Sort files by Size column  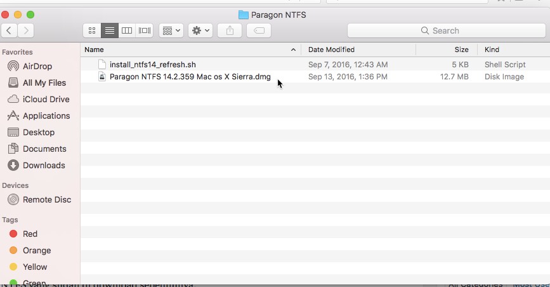pyautogui.click(x=461, y=50)
